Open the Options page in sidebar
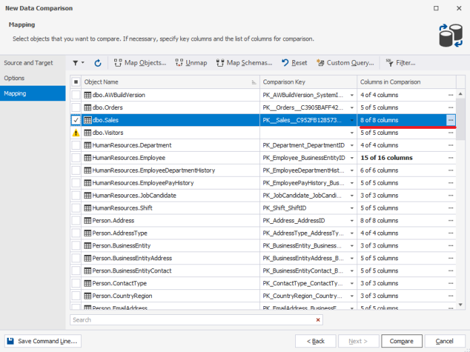 (x=14, y=78)
